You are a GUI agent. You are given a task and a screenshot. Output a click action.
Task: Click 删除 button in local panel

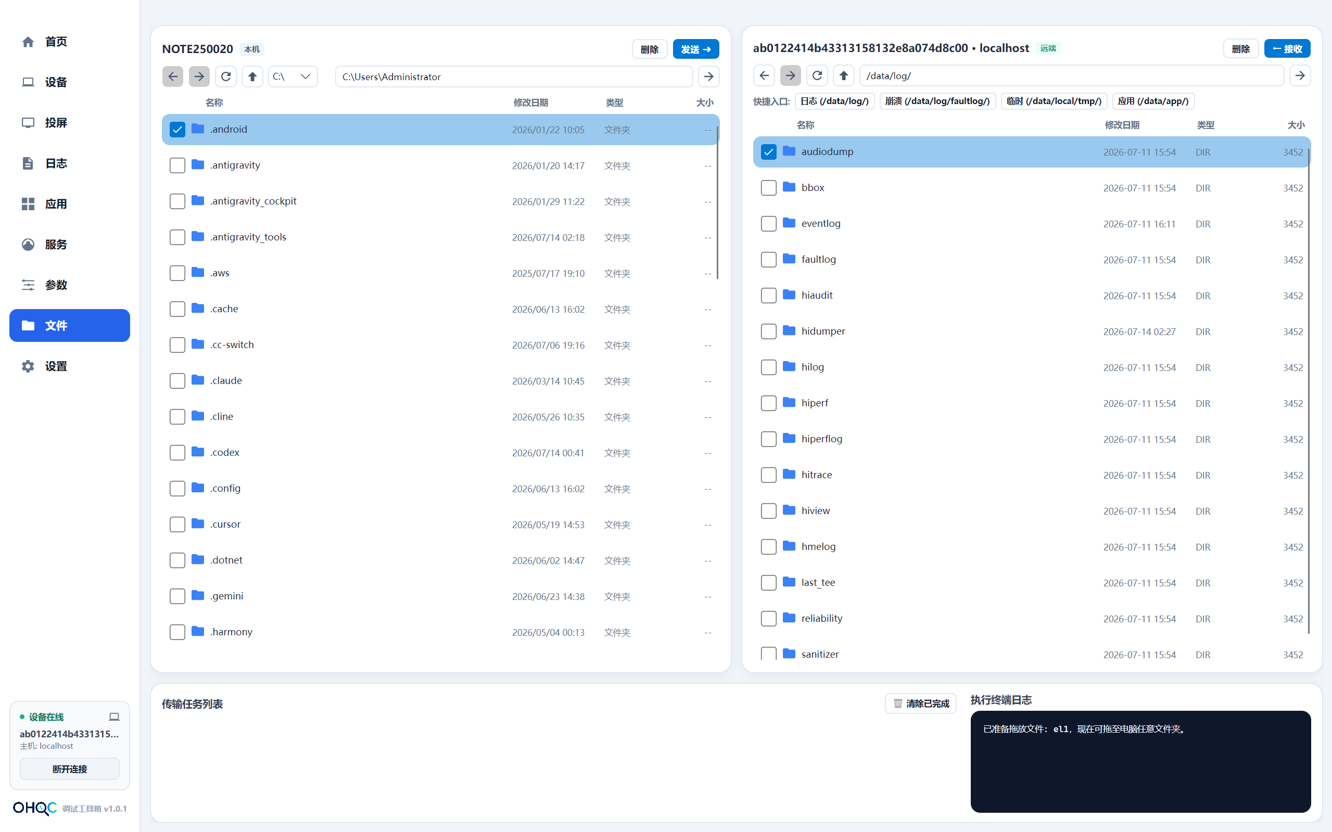[650, 49]
